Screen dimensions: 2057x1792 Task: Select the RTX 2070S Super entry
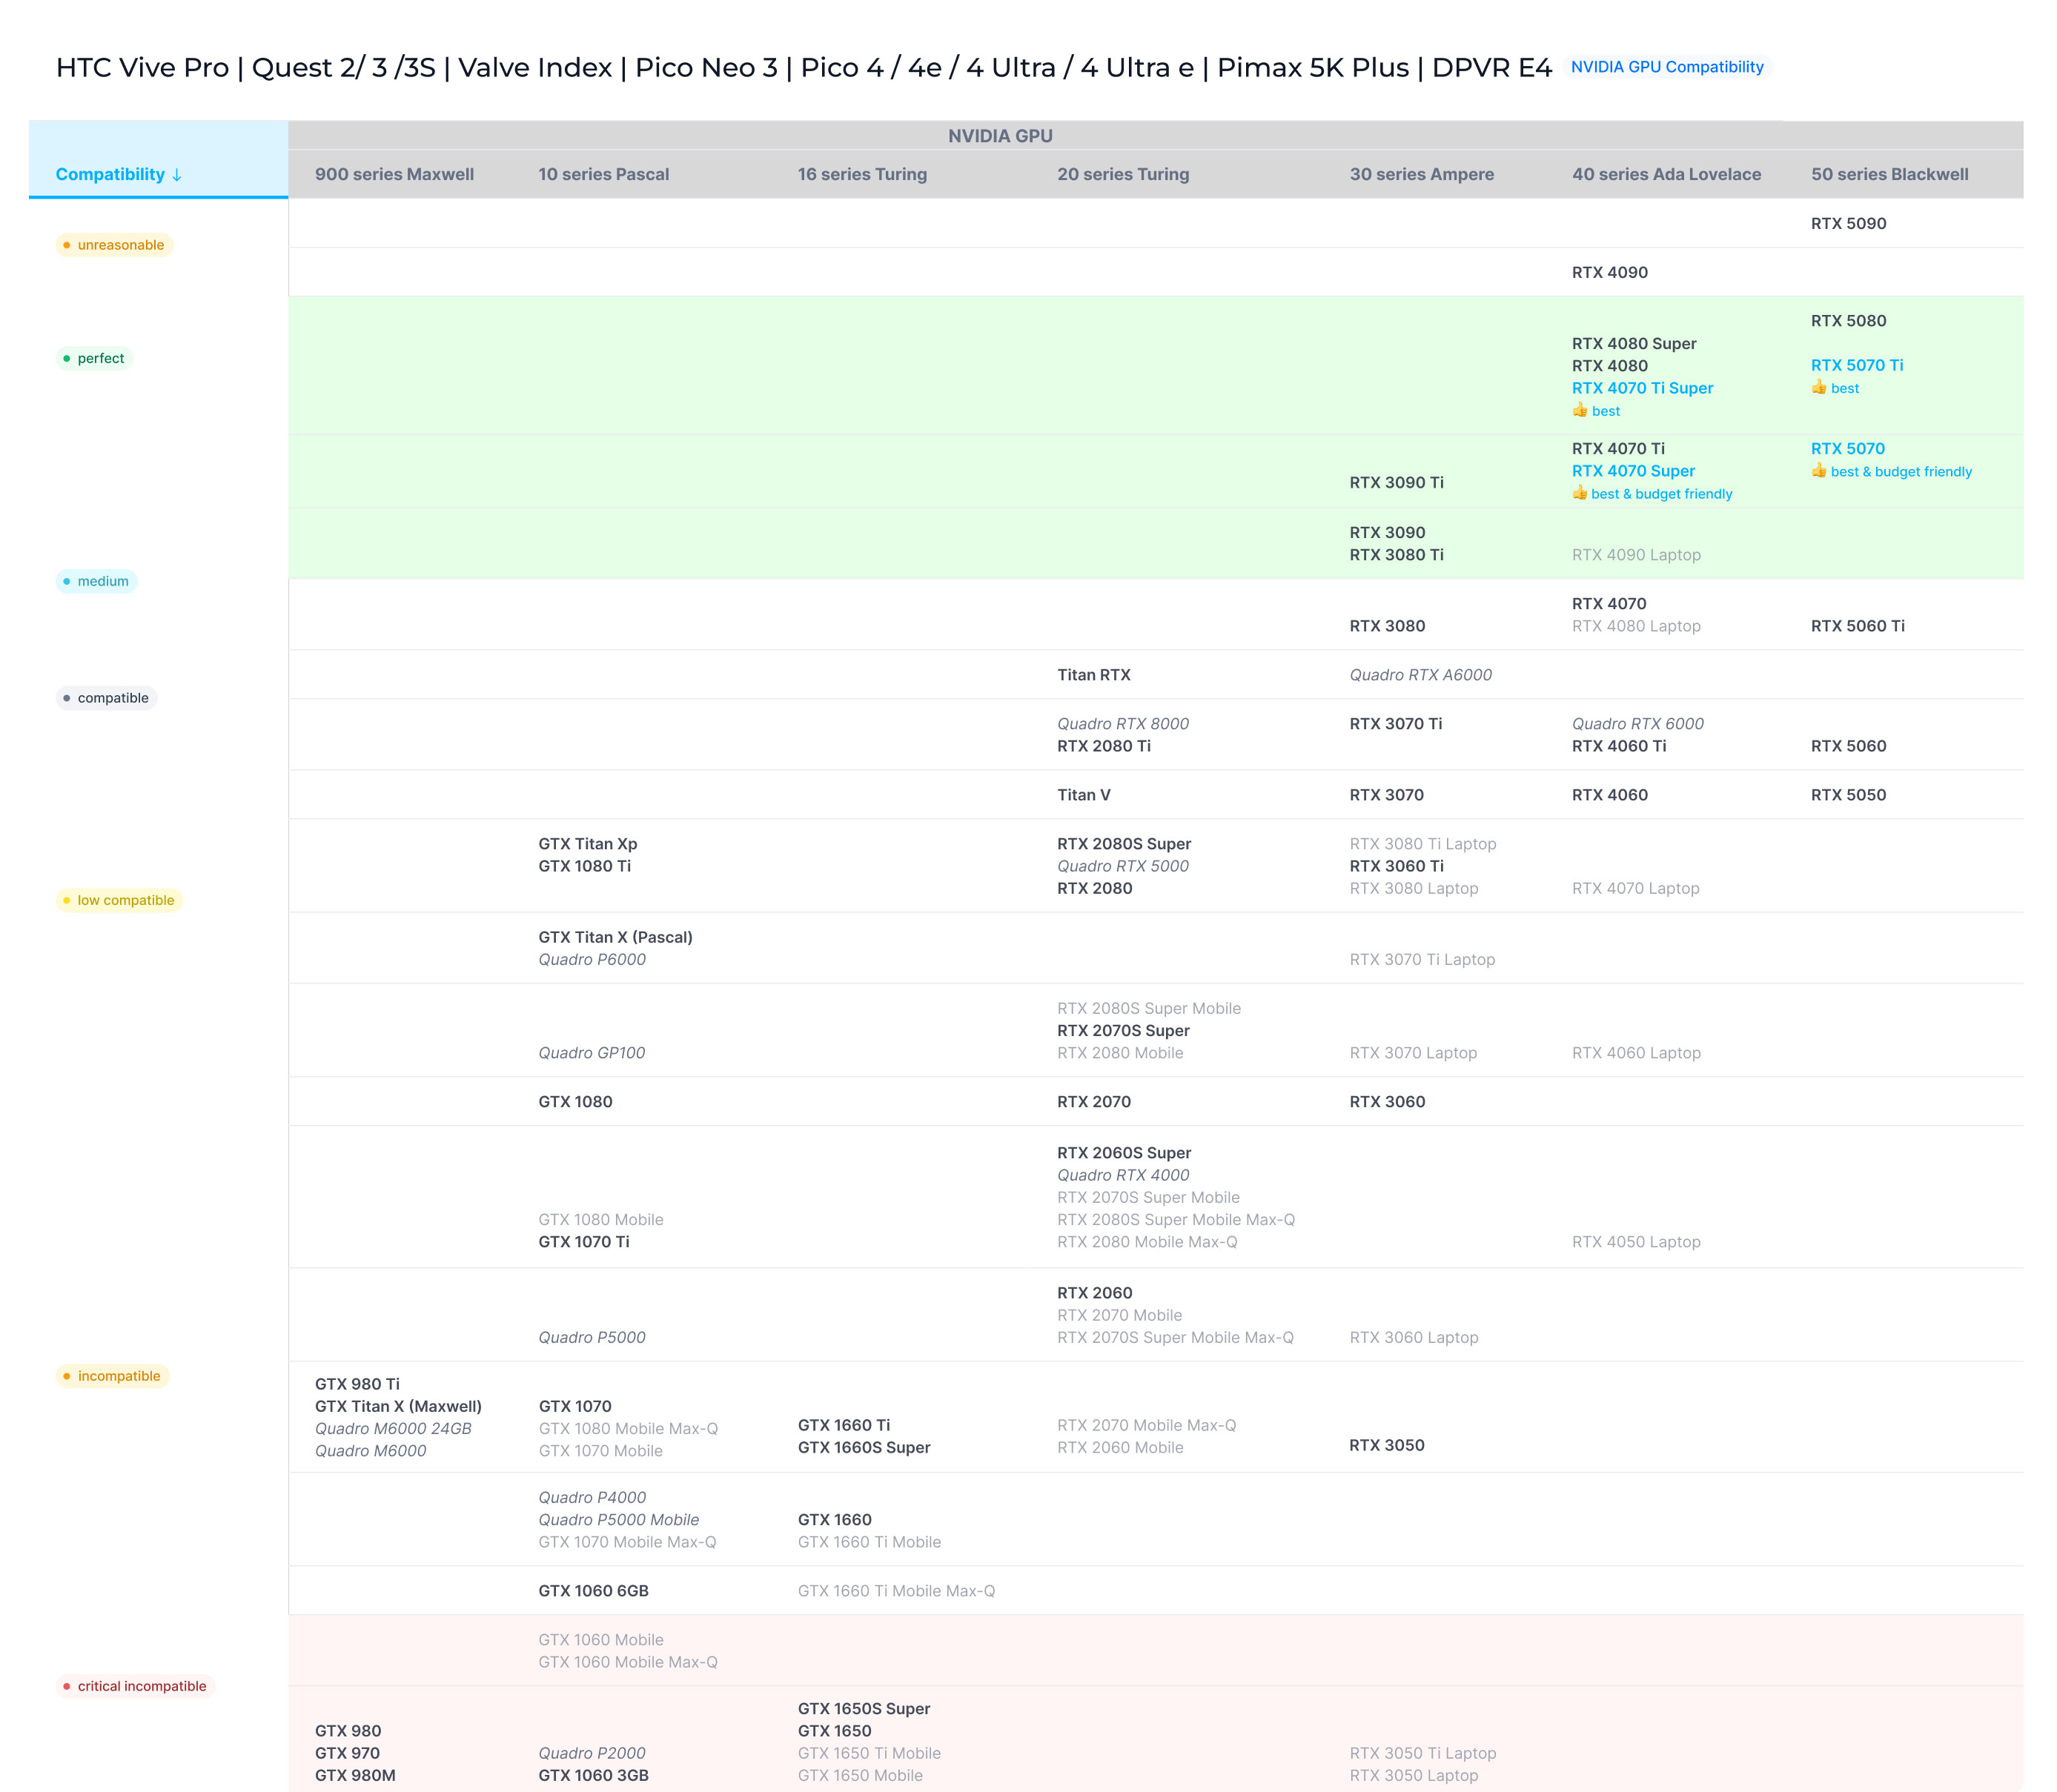coord(1123,1031)
